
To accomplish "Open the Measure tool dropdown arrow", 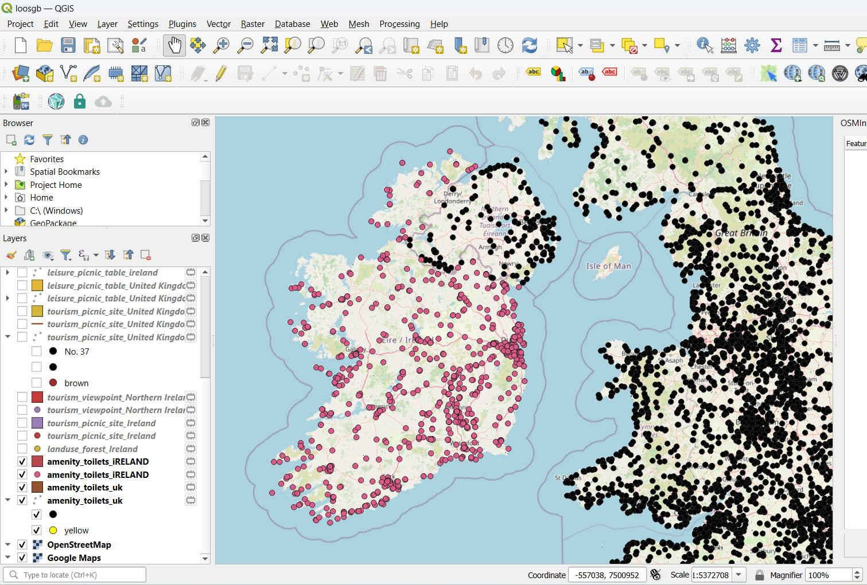I will [x=847, y=45].
